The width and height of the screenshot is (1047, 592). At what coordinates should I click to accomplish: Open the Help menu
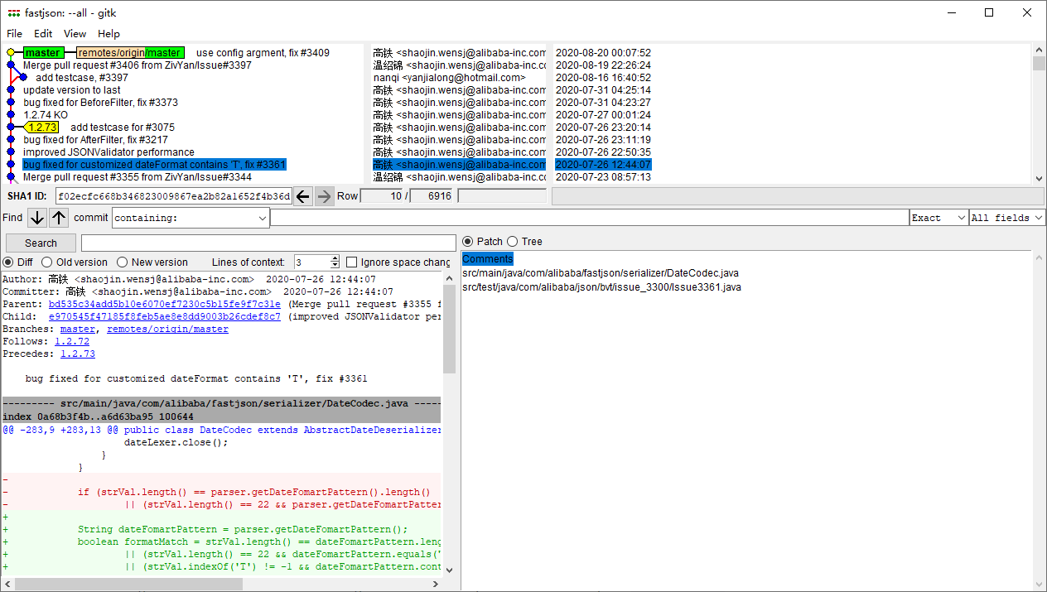(x=109, y=34)
